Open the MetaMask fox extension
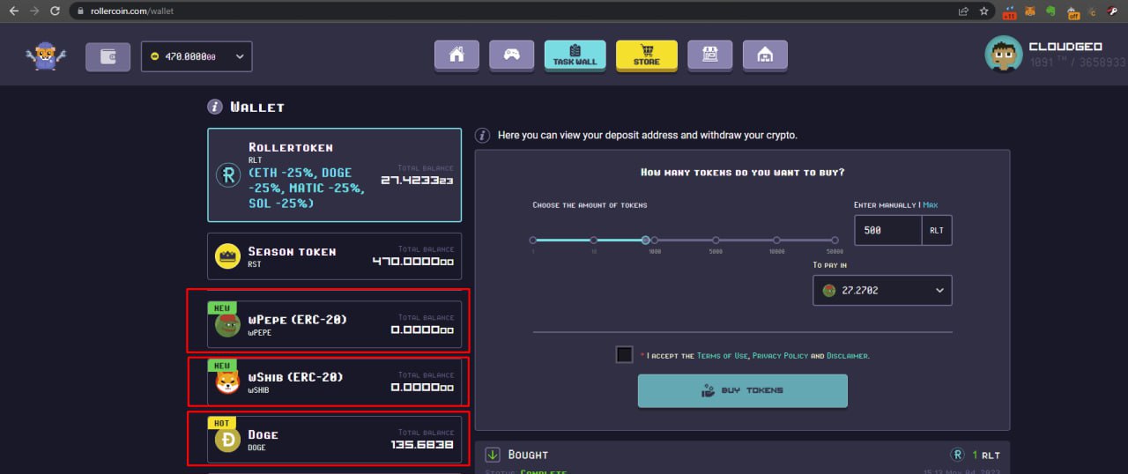The image size is (1128, 474). click(1030, 12)
